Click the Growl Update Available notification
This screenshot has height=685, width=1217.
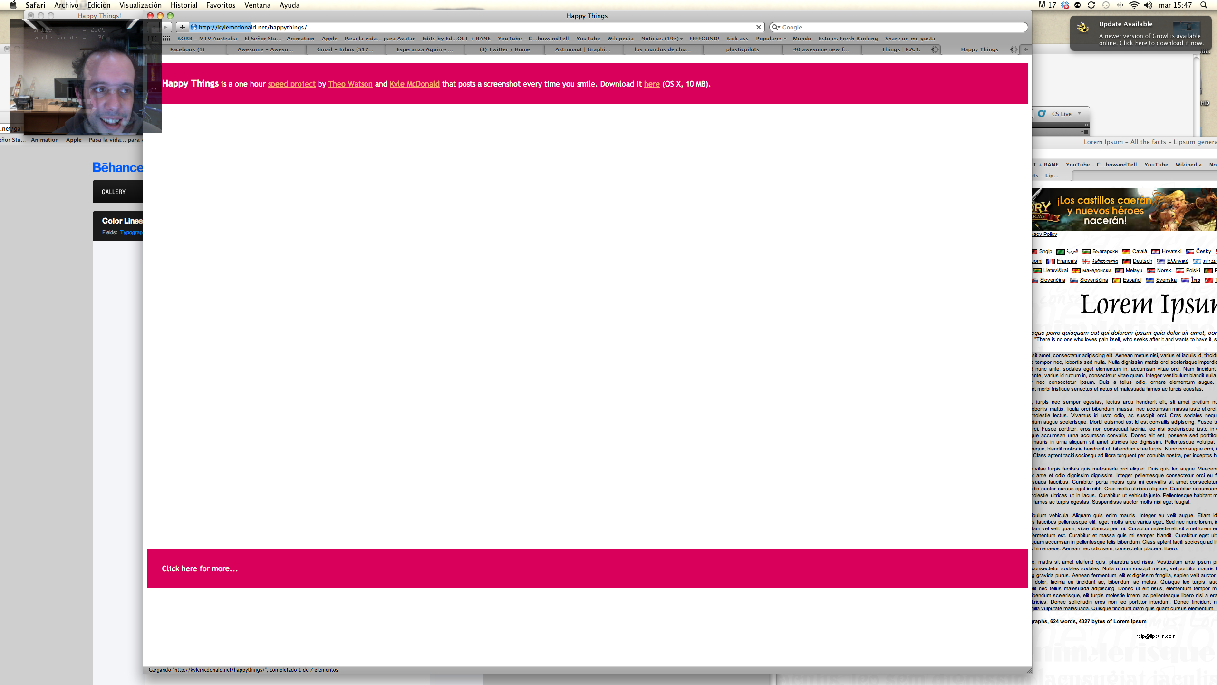click(x=1141, y=33)
